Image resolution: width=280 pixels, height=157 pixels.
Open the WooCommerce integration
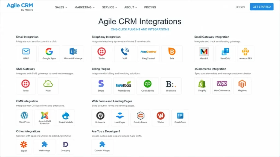[222, 86]
